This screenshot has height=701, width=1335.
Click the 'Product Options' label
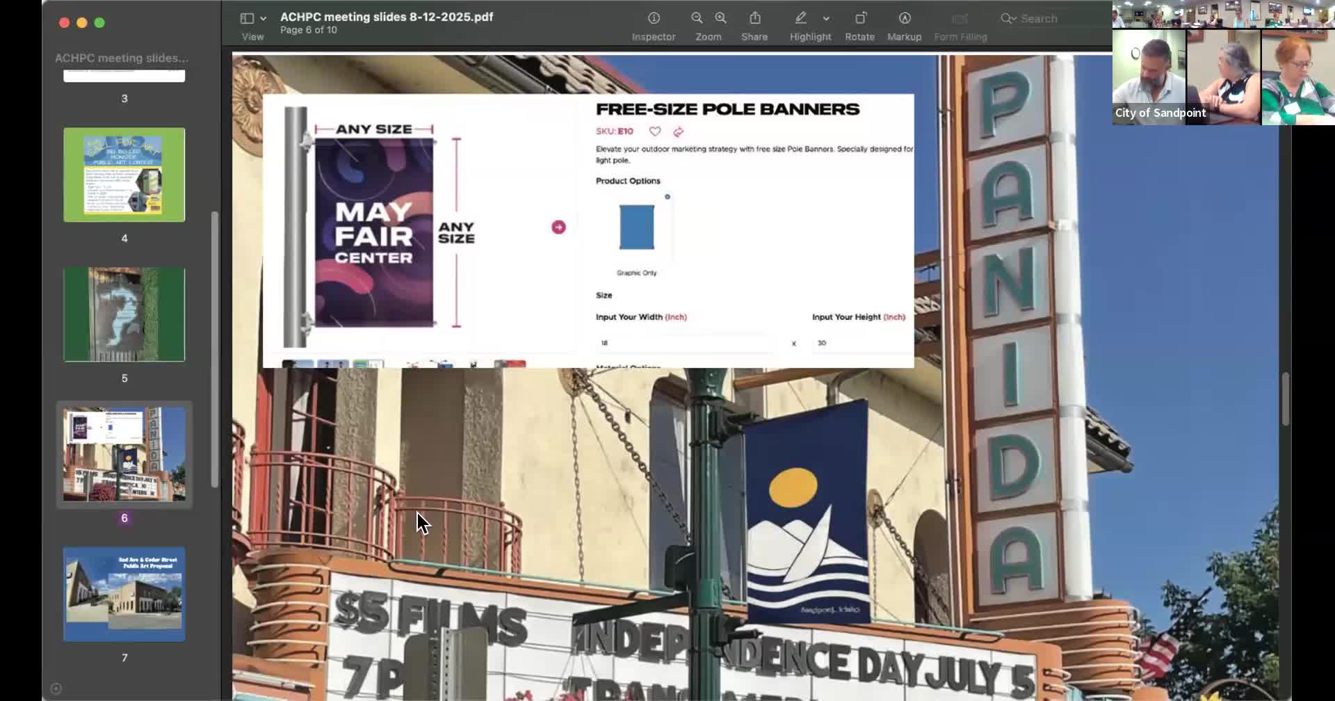click(x=628, y=181)
